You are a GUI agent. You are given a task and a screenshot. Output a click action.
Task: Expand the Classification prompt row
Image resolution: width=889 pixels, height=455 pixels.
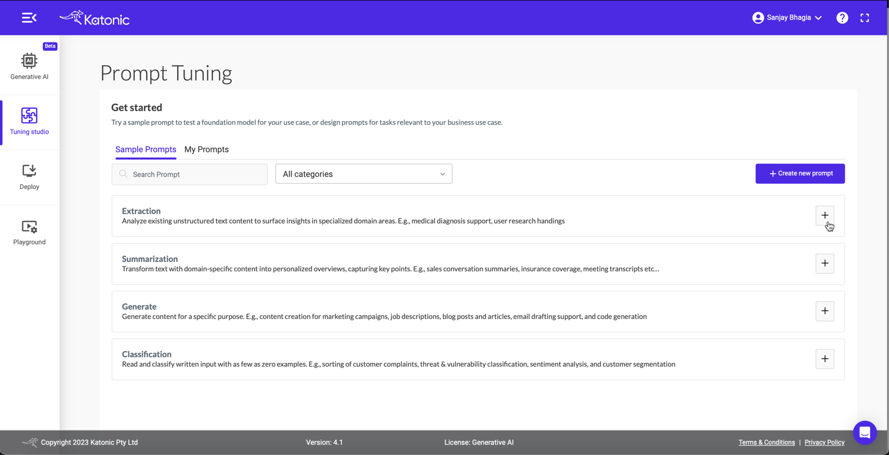click(825, 358)
